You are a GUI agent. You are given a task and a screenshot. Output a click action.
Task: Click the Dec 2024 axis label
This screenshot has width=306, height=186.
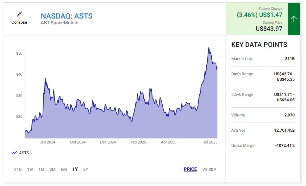[x=108, y=142]
